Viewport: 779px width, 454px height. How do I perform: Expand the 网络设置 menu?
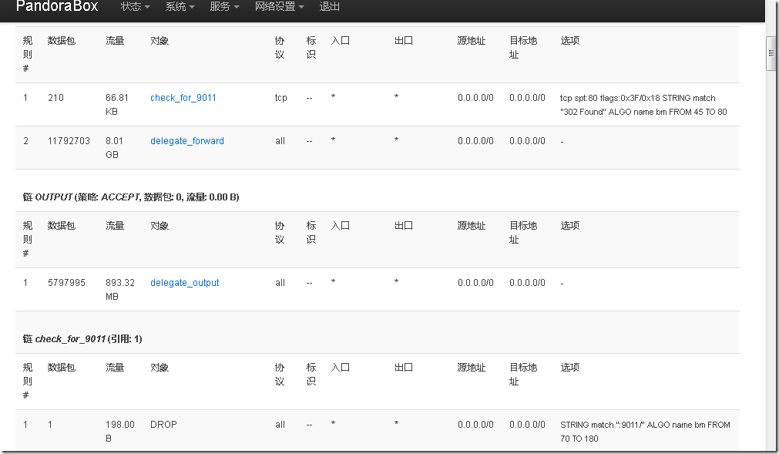click(279, 7)
